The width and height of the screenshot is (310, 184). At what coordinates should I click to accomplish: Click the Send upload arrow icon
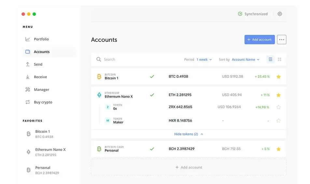28,64
